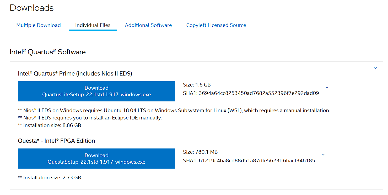Click the Installation size: 8.86 GB note
The width and height of the screenshot is (388, 195).
click(50, 125)
